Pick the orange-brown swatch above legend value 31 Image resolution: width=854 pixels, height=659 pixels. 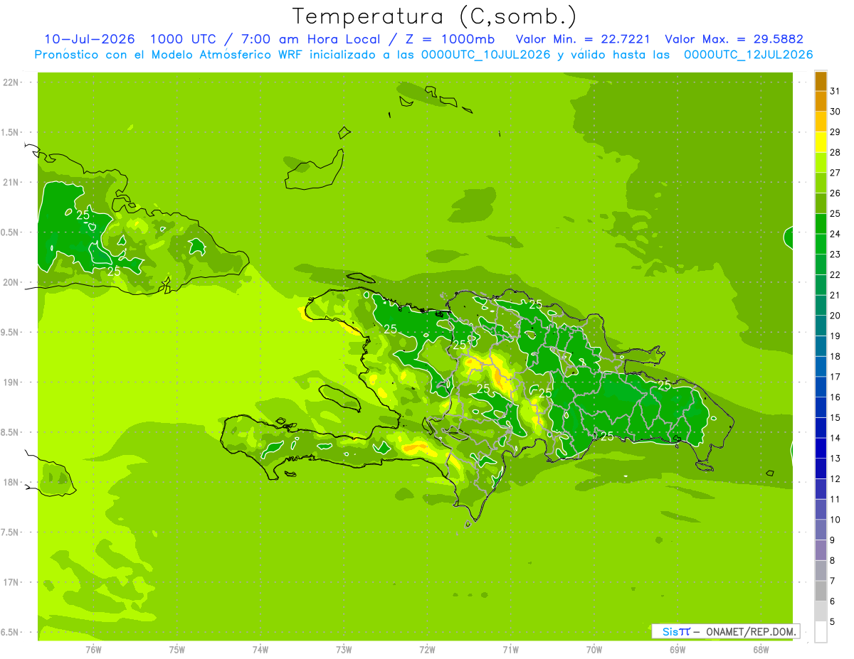click(821, 81)
